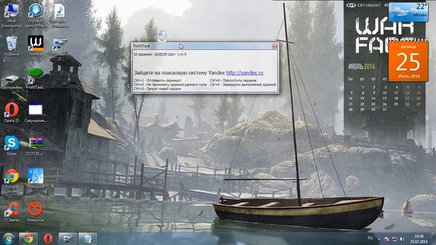Screen dimensions: 436x245
Task: Select the Skype desktop shortcut
Action: click(12, 145)
